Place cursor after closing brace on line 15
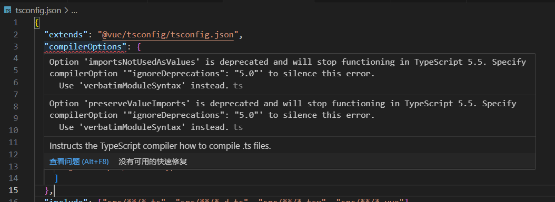The height and width of the screenshot is (202, 555). coord(54,190)
